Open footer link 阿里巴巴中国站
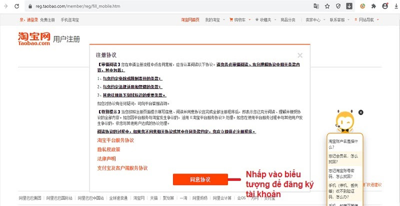The width and height of the screenshot is (400, 206). coord(91,198)
